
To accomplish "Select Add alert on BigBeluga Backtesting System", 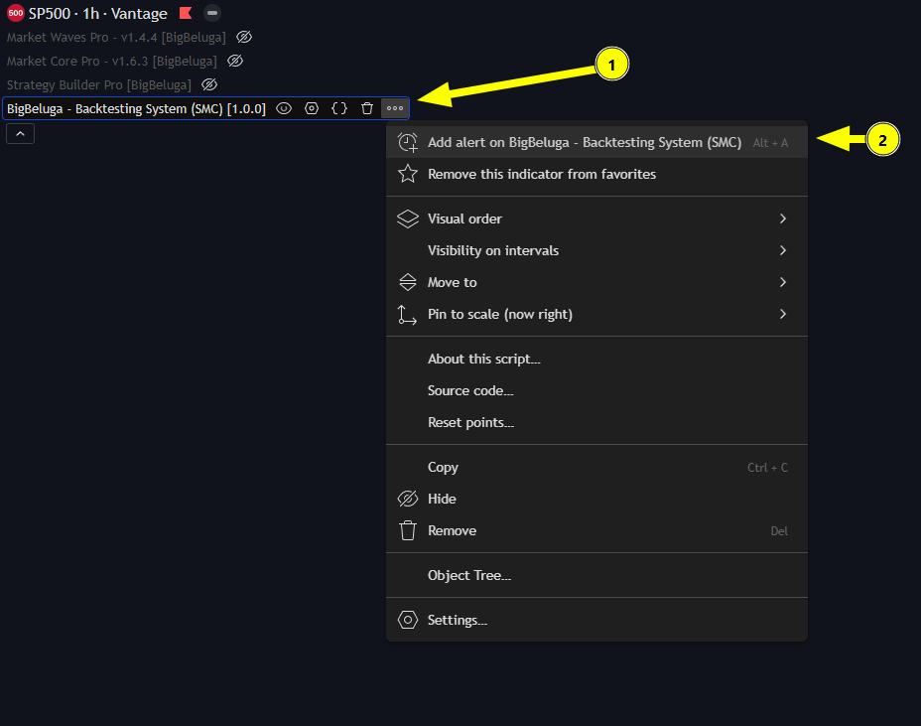I will coord(584,142).
